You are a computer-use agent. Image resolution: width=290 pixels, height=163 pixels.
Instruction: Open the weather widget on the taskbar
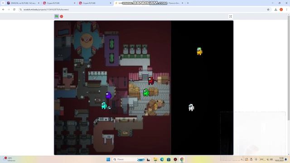pyautogui.click(x=10, y=159)
